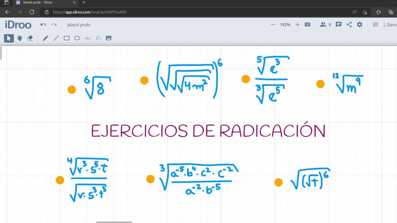
Task: Select the ellipse shape tool
Action: (x=77, y=38)
